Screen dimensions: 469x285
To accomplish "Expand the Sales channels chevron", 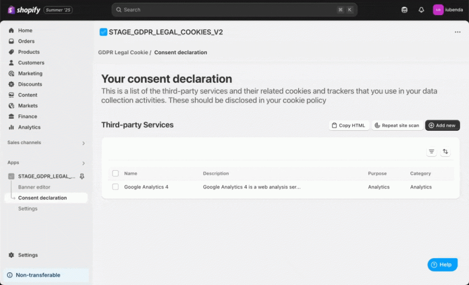I will pos(83,143).
